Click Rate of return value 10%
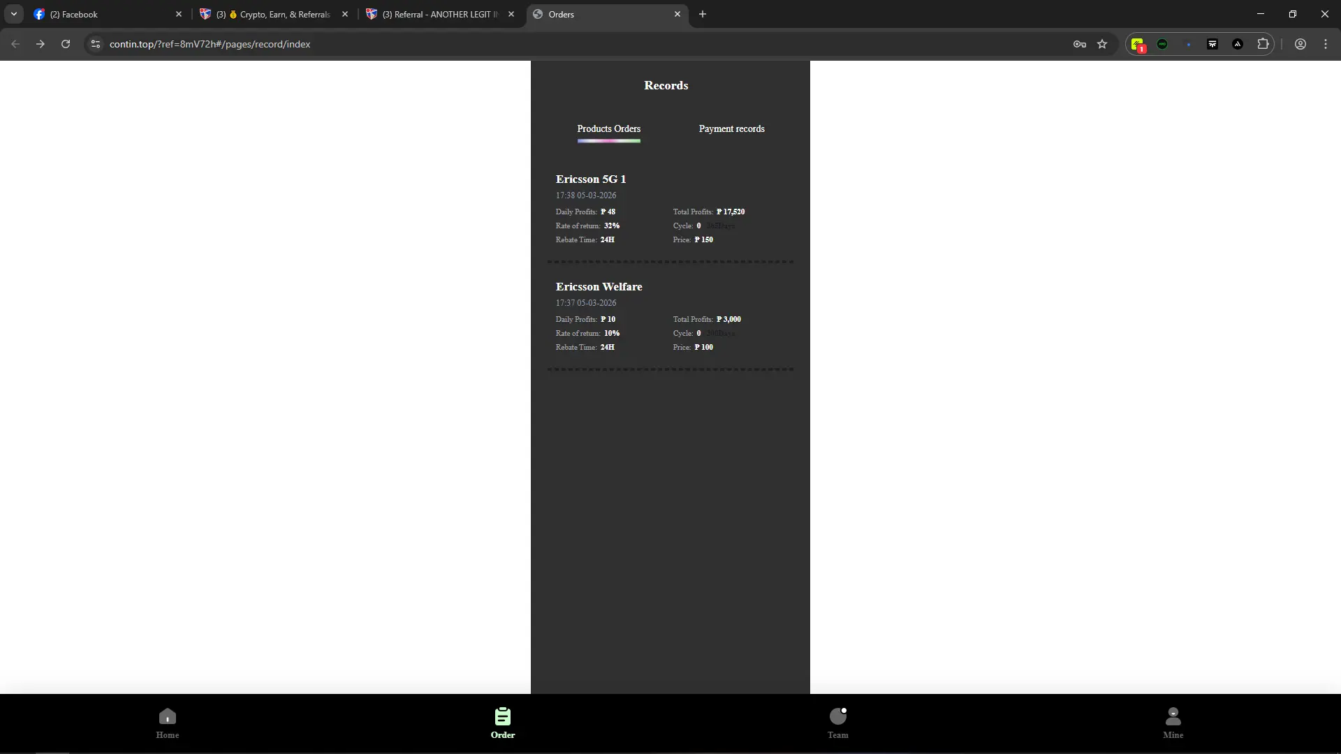The width and height of the screenshot is (1341, 754). tap(612, 333)
